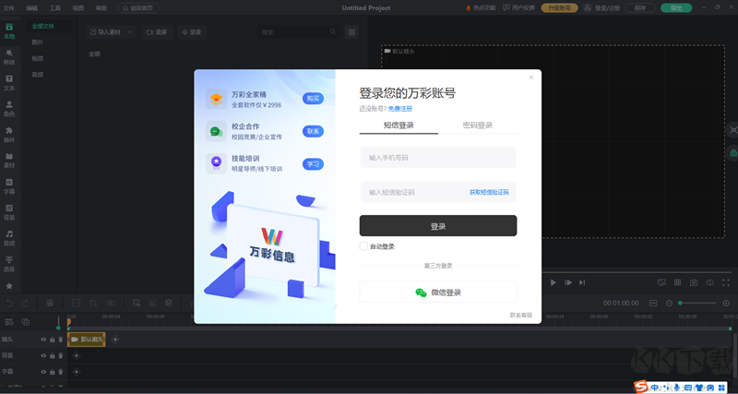This screenshot has height=394, width=738.
Task: Switch to the 短信登录 tab
Action: coord(399,125)
